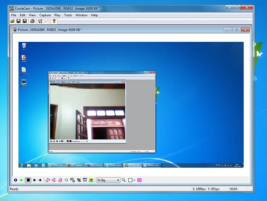The image size is (267, 201).
Task: Go to previous picture arrow
Action: coord(34,180)
